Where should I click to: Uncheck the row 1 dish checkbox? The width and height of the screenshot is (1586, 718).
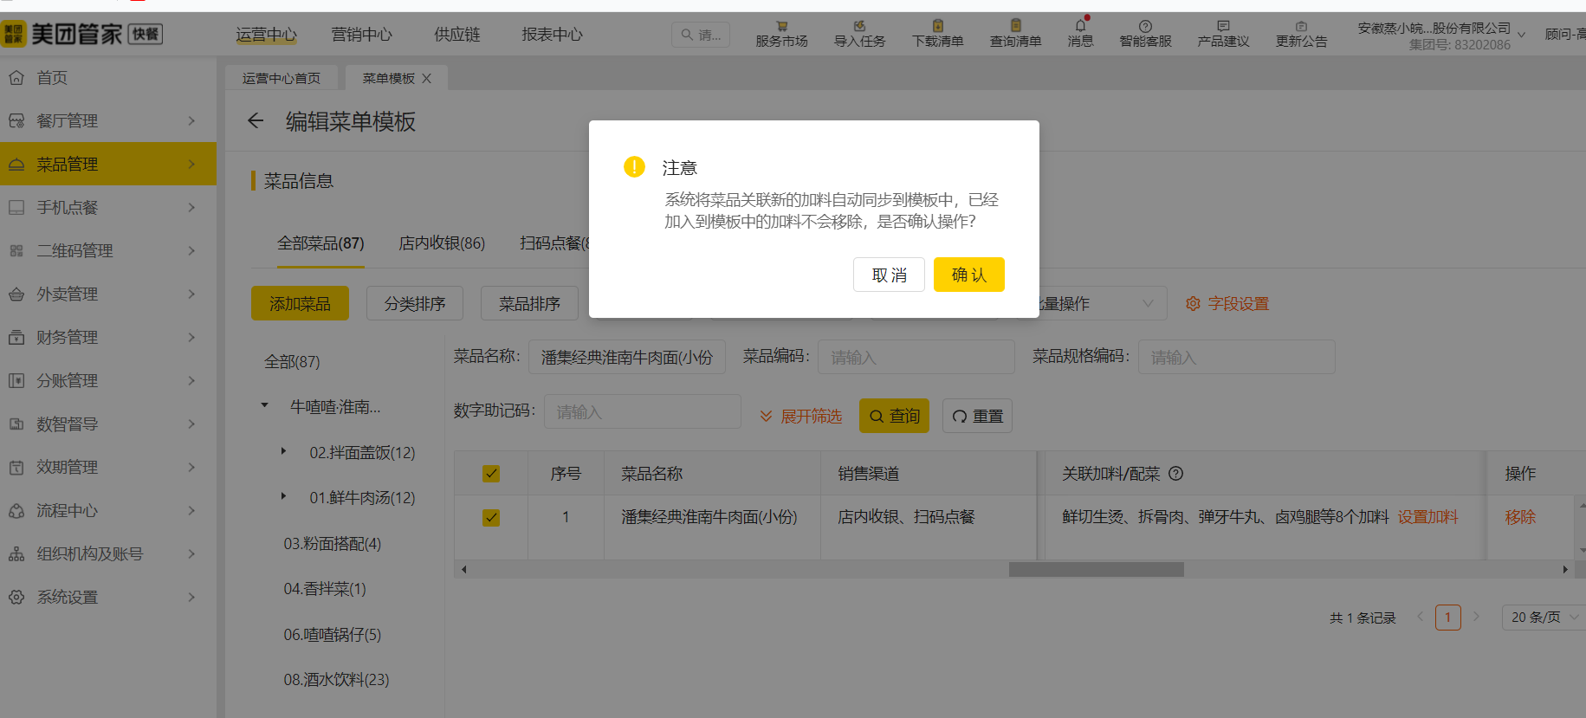click(x=491, y=518)
